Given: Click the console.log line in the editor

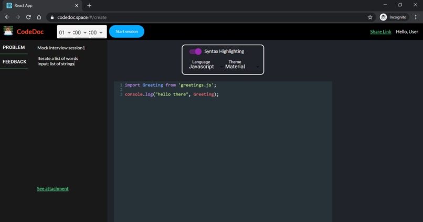Looking at the screenshot, I should pos(172,94).
